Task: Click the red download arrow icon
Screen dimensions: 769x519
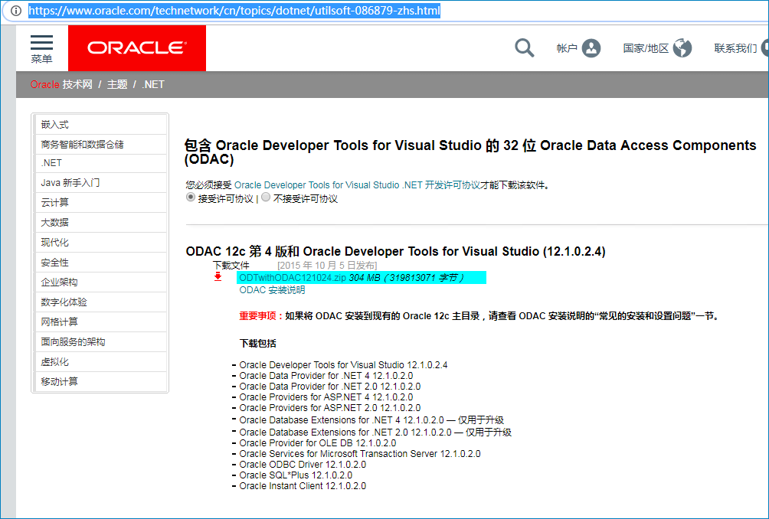Action: pyautogui.click(x=218, y=277)
